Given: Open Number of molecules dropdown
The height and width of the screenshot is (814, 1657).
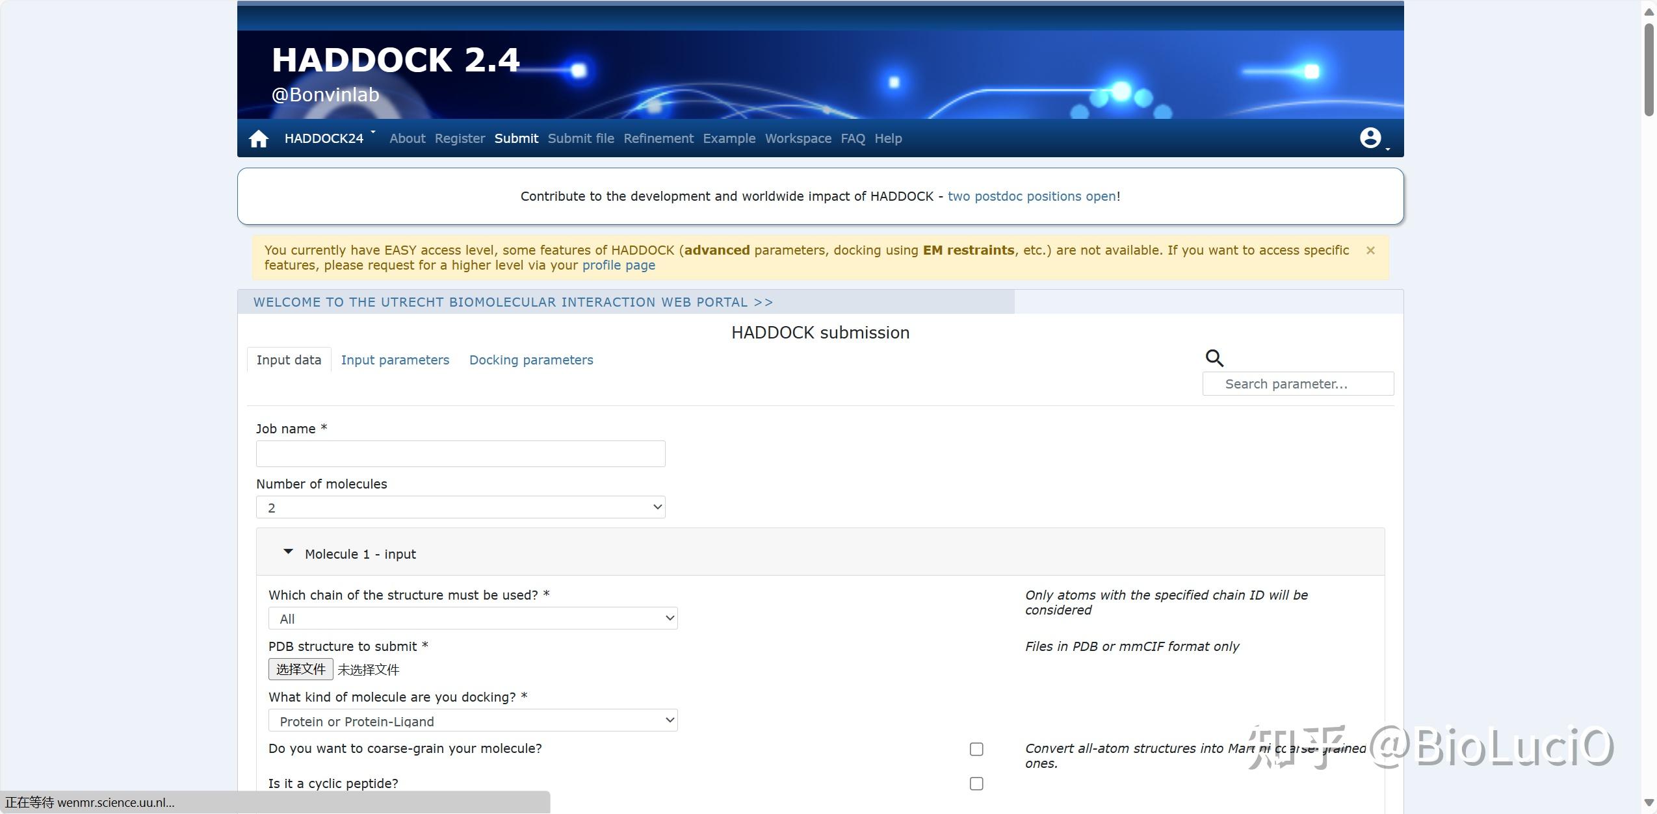Looking at the screenshot, I should tap(460, 507).
